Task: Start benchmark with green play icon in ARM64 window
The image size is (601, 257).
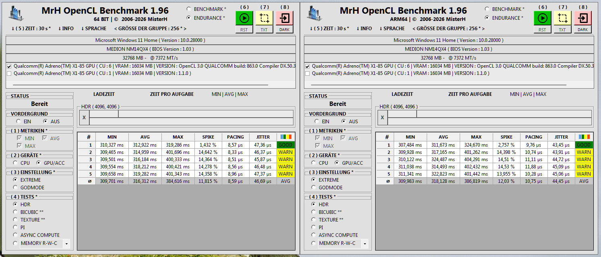Action: coord(542,18)
